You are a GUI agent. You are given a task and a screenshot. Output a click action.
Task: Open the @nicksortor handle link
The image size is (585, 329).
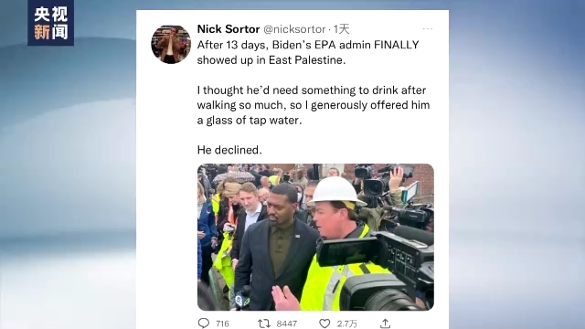pos(294,29)
